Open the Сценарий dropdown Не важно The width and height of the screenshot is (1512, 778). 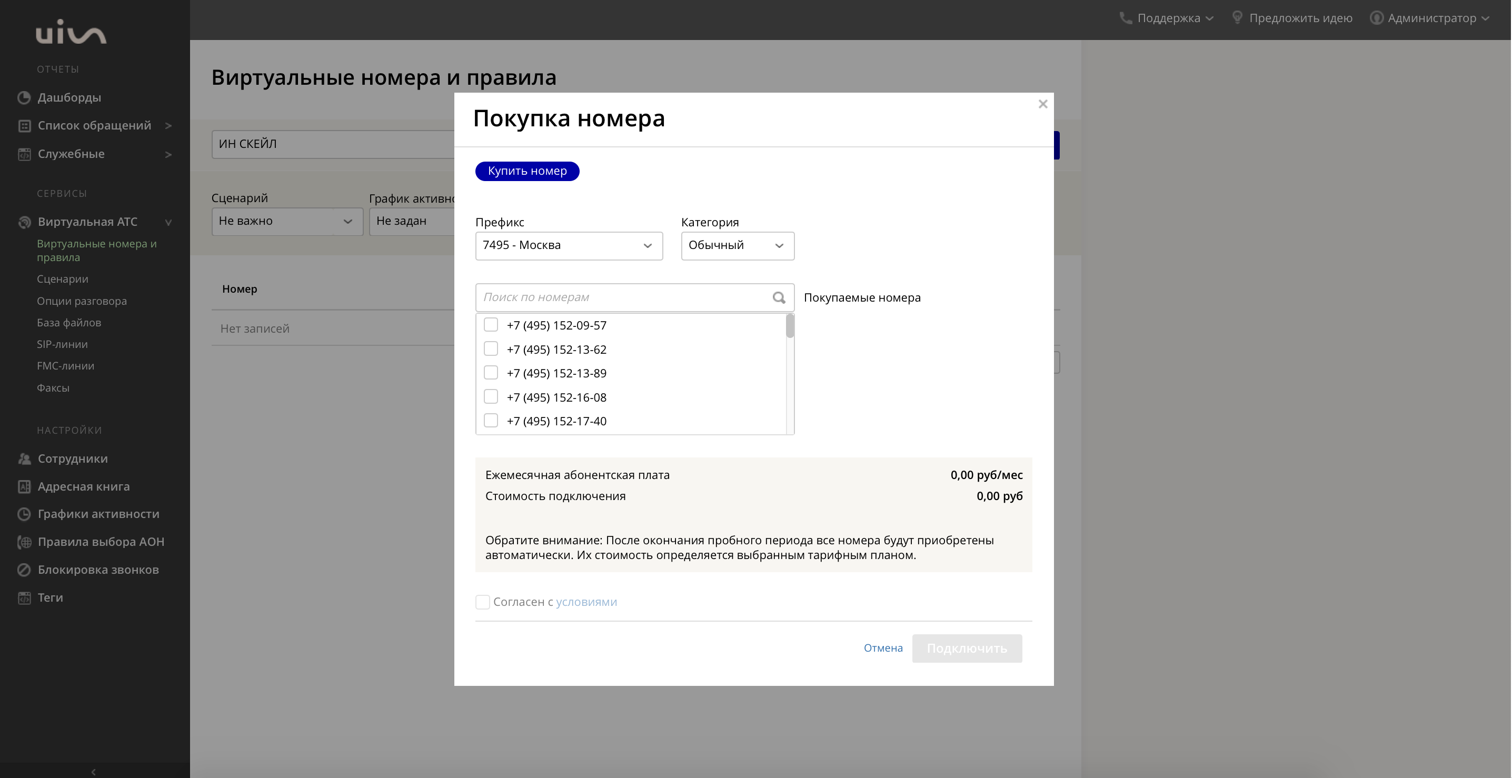(x=287, y=221)
